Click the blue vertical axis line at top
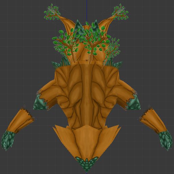The width and height of the screenshot is (174, 174). coord(87,11)
